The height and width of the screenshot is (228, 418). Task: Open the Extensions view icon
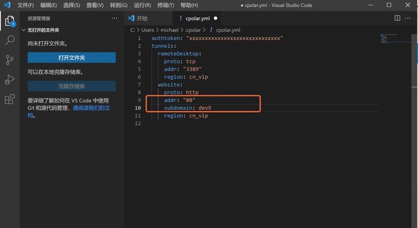tap(10, 99)
